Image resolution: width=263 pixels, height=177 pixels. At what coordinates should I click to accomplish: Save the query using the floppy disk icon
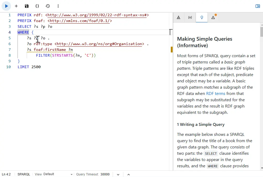(27, 6)
